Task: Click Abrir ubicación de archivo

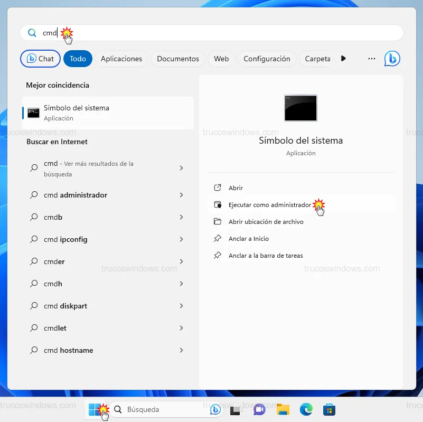Action: point(266,222)
